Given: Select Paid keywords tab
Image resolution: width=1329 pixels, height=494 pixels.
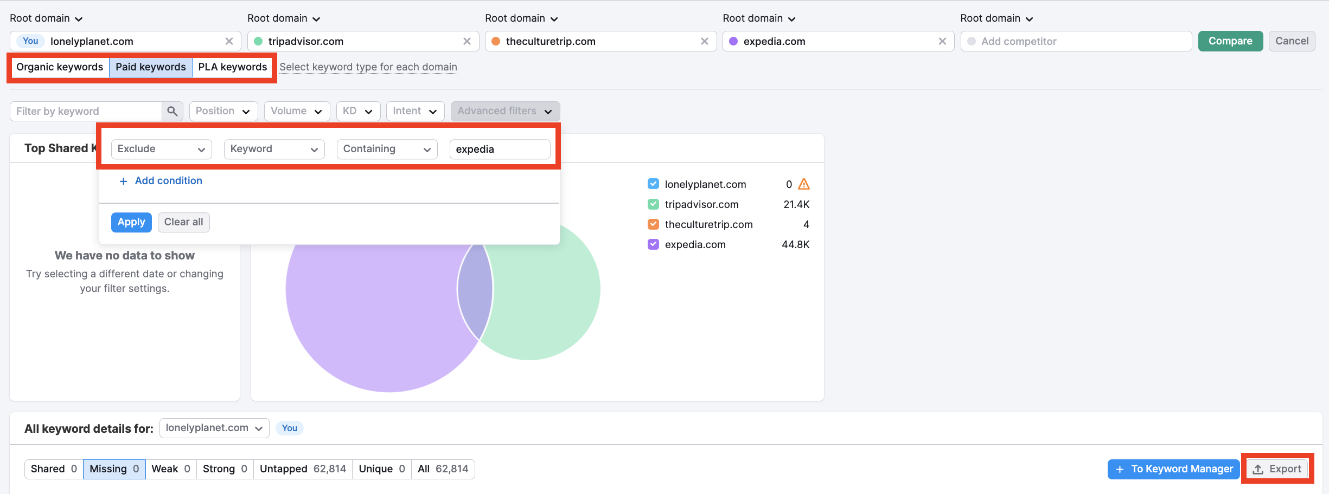Looking at the screenshot, I should coord(151,67).
